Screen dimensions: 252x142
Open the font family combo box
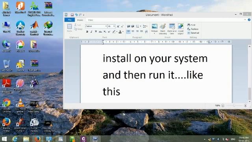96,26
